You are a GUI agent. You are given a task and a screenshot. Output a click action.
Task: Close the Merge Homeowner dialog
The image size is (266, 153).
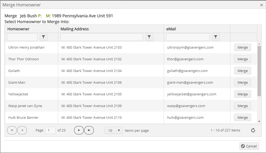(261, 5)
